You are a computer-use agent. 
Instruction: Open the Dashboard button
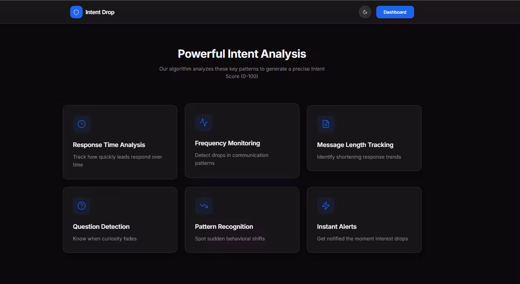(x=395, y=12)
